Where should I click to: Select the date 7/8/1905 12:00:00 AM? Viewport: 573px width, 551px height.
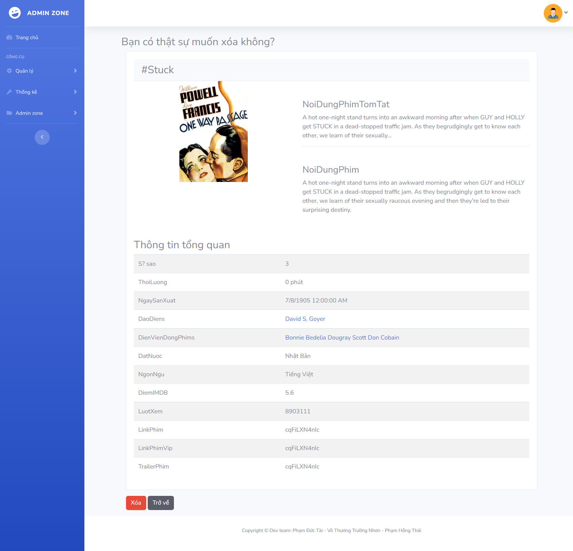[316, 300]
